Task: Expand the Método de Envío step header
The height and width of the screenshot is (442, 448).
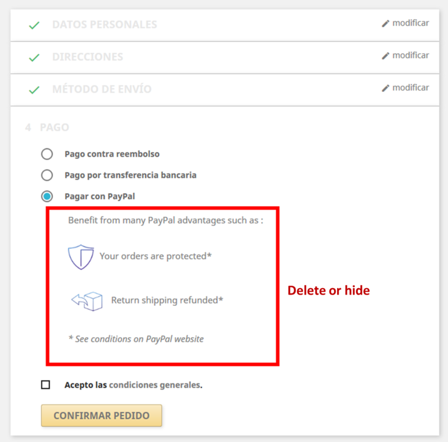Action: 101,90
